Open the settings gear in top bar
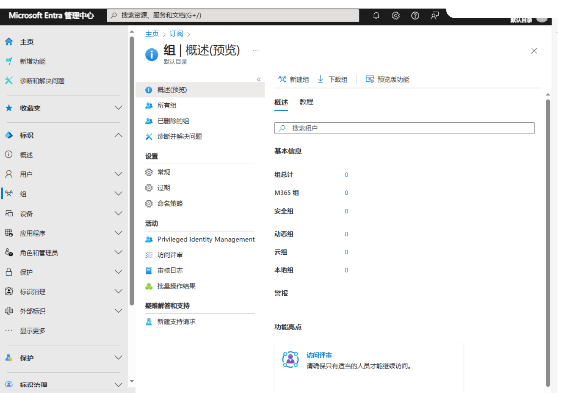This screenshot has height=393, width=568. 396,16
